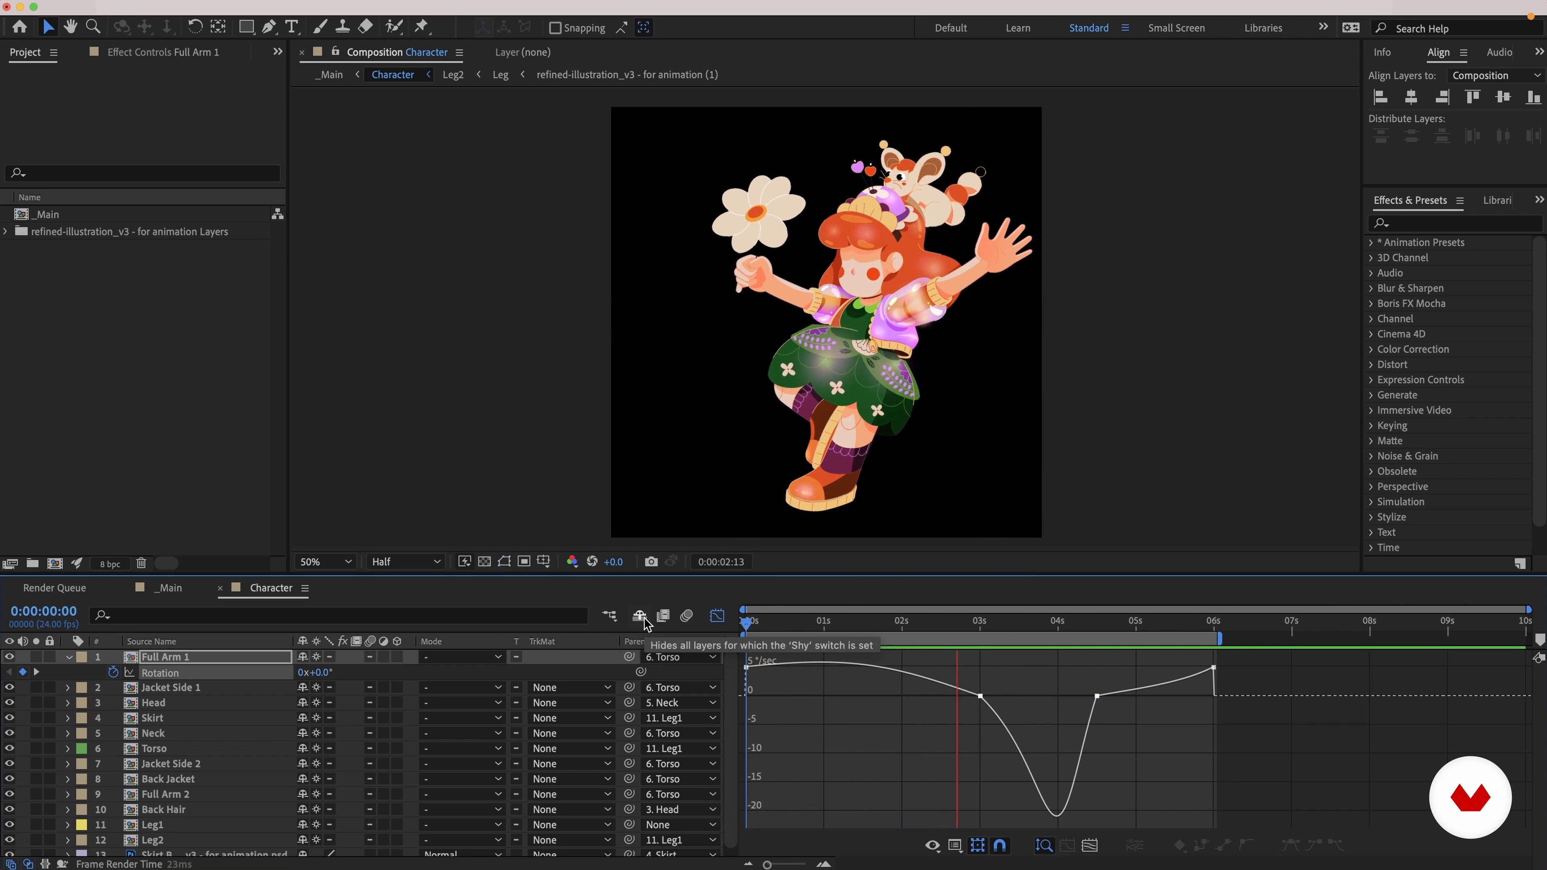
Task: Select the Pen tool
Action: [x=269, y=27]
